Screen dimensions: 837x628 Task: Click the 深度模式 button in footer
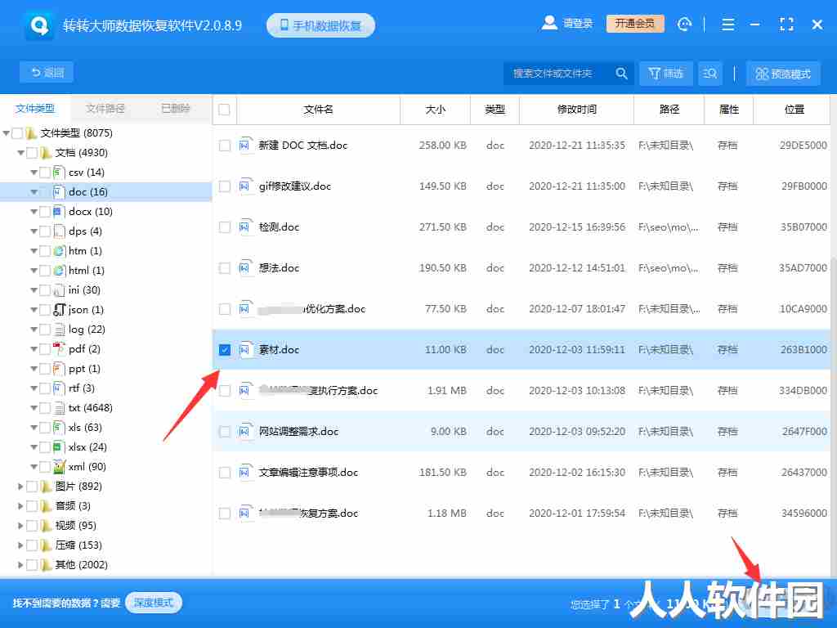[x=154, y=603]
